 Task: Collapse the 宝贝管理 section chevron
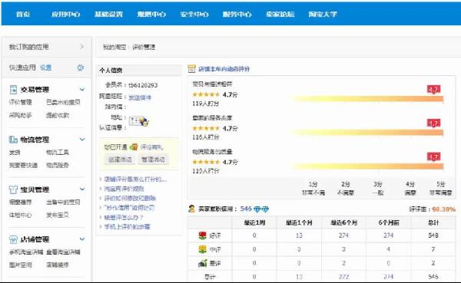[x=82, y=189]
